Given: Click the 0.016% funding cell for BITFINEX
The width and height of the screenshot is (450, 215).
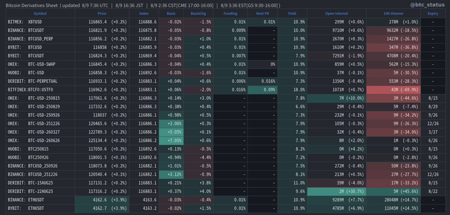Looking at the screenshot, I should 230,90.
